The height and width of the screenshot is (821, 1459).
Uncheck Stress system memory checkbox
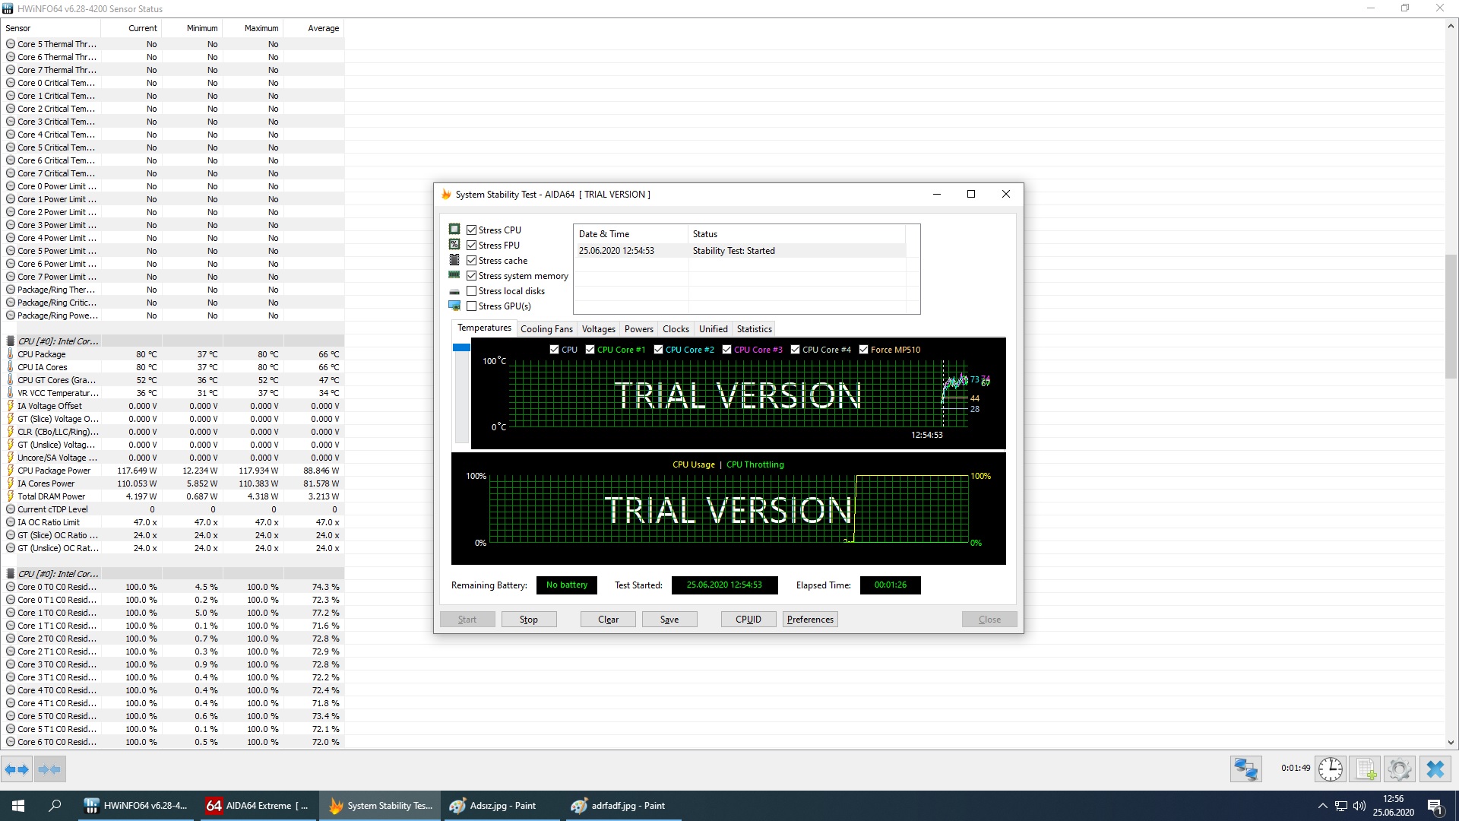click(x=472, y=275)
